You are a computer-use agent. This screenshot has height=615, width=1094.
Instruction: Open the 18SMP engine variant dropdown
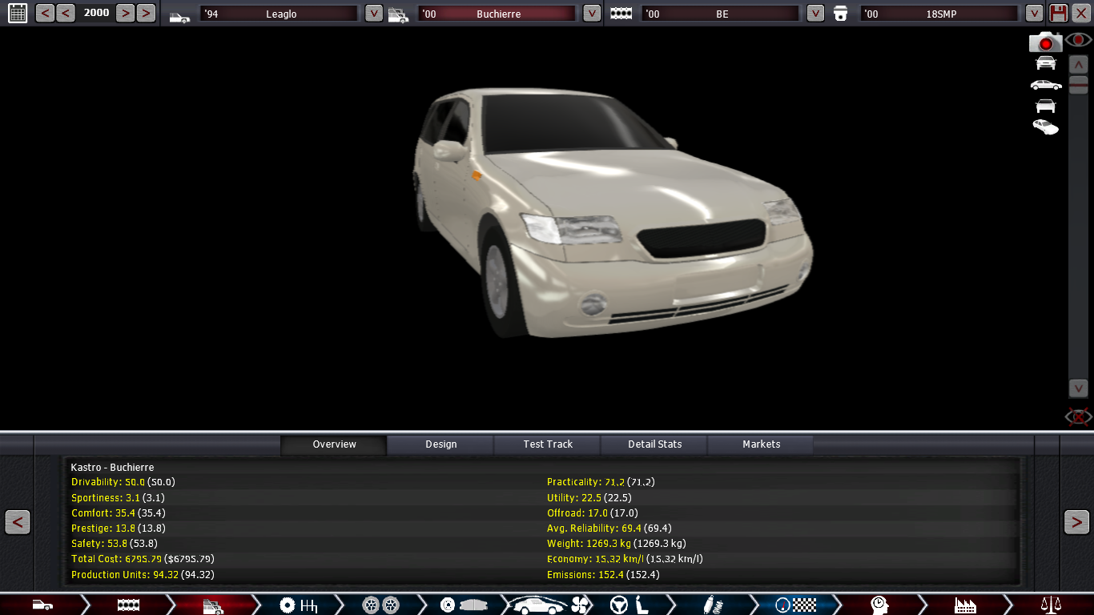tap(1034, 14)
